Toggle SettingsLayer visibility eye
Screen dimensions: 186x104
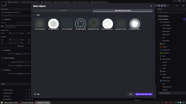pos(29,99)
